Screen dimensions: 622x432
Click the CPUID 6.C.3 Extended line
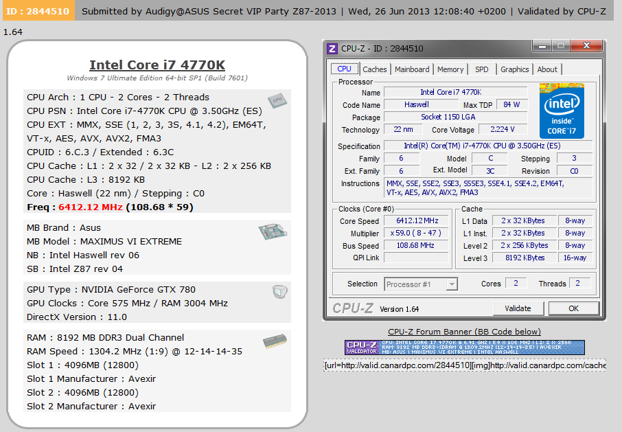(100, 152)
